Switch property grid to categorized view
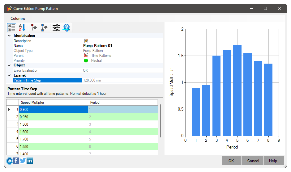This screenshot has width=291, height=172. (12, 28)
